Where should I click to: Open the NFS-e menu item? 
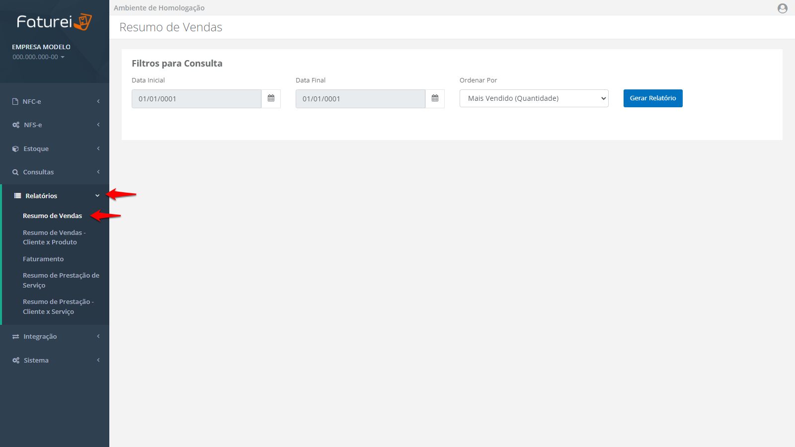(x=55, y=125)
